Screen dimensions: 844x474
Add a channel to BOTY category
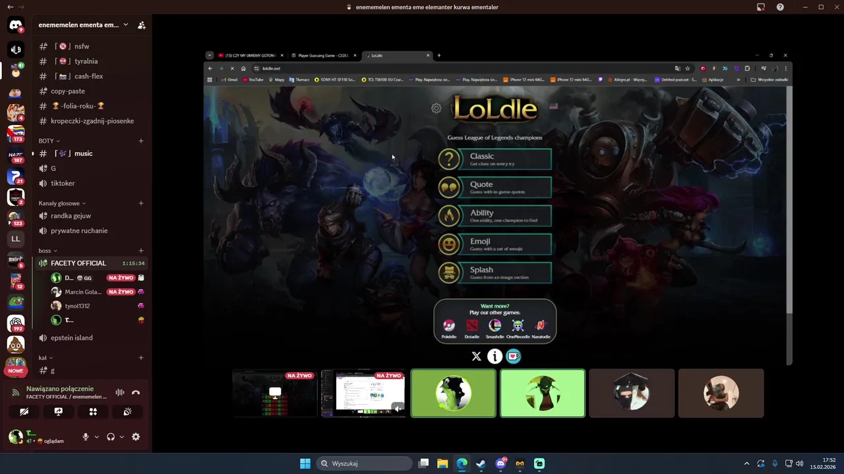click(141, 141)
